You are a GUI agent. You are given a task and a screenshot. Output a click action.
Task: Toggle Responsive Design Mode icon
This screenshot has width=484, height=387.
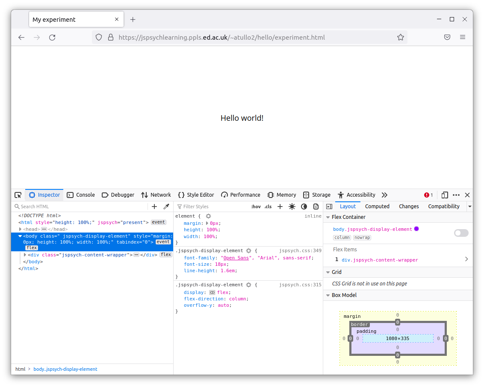coord(445,195)
